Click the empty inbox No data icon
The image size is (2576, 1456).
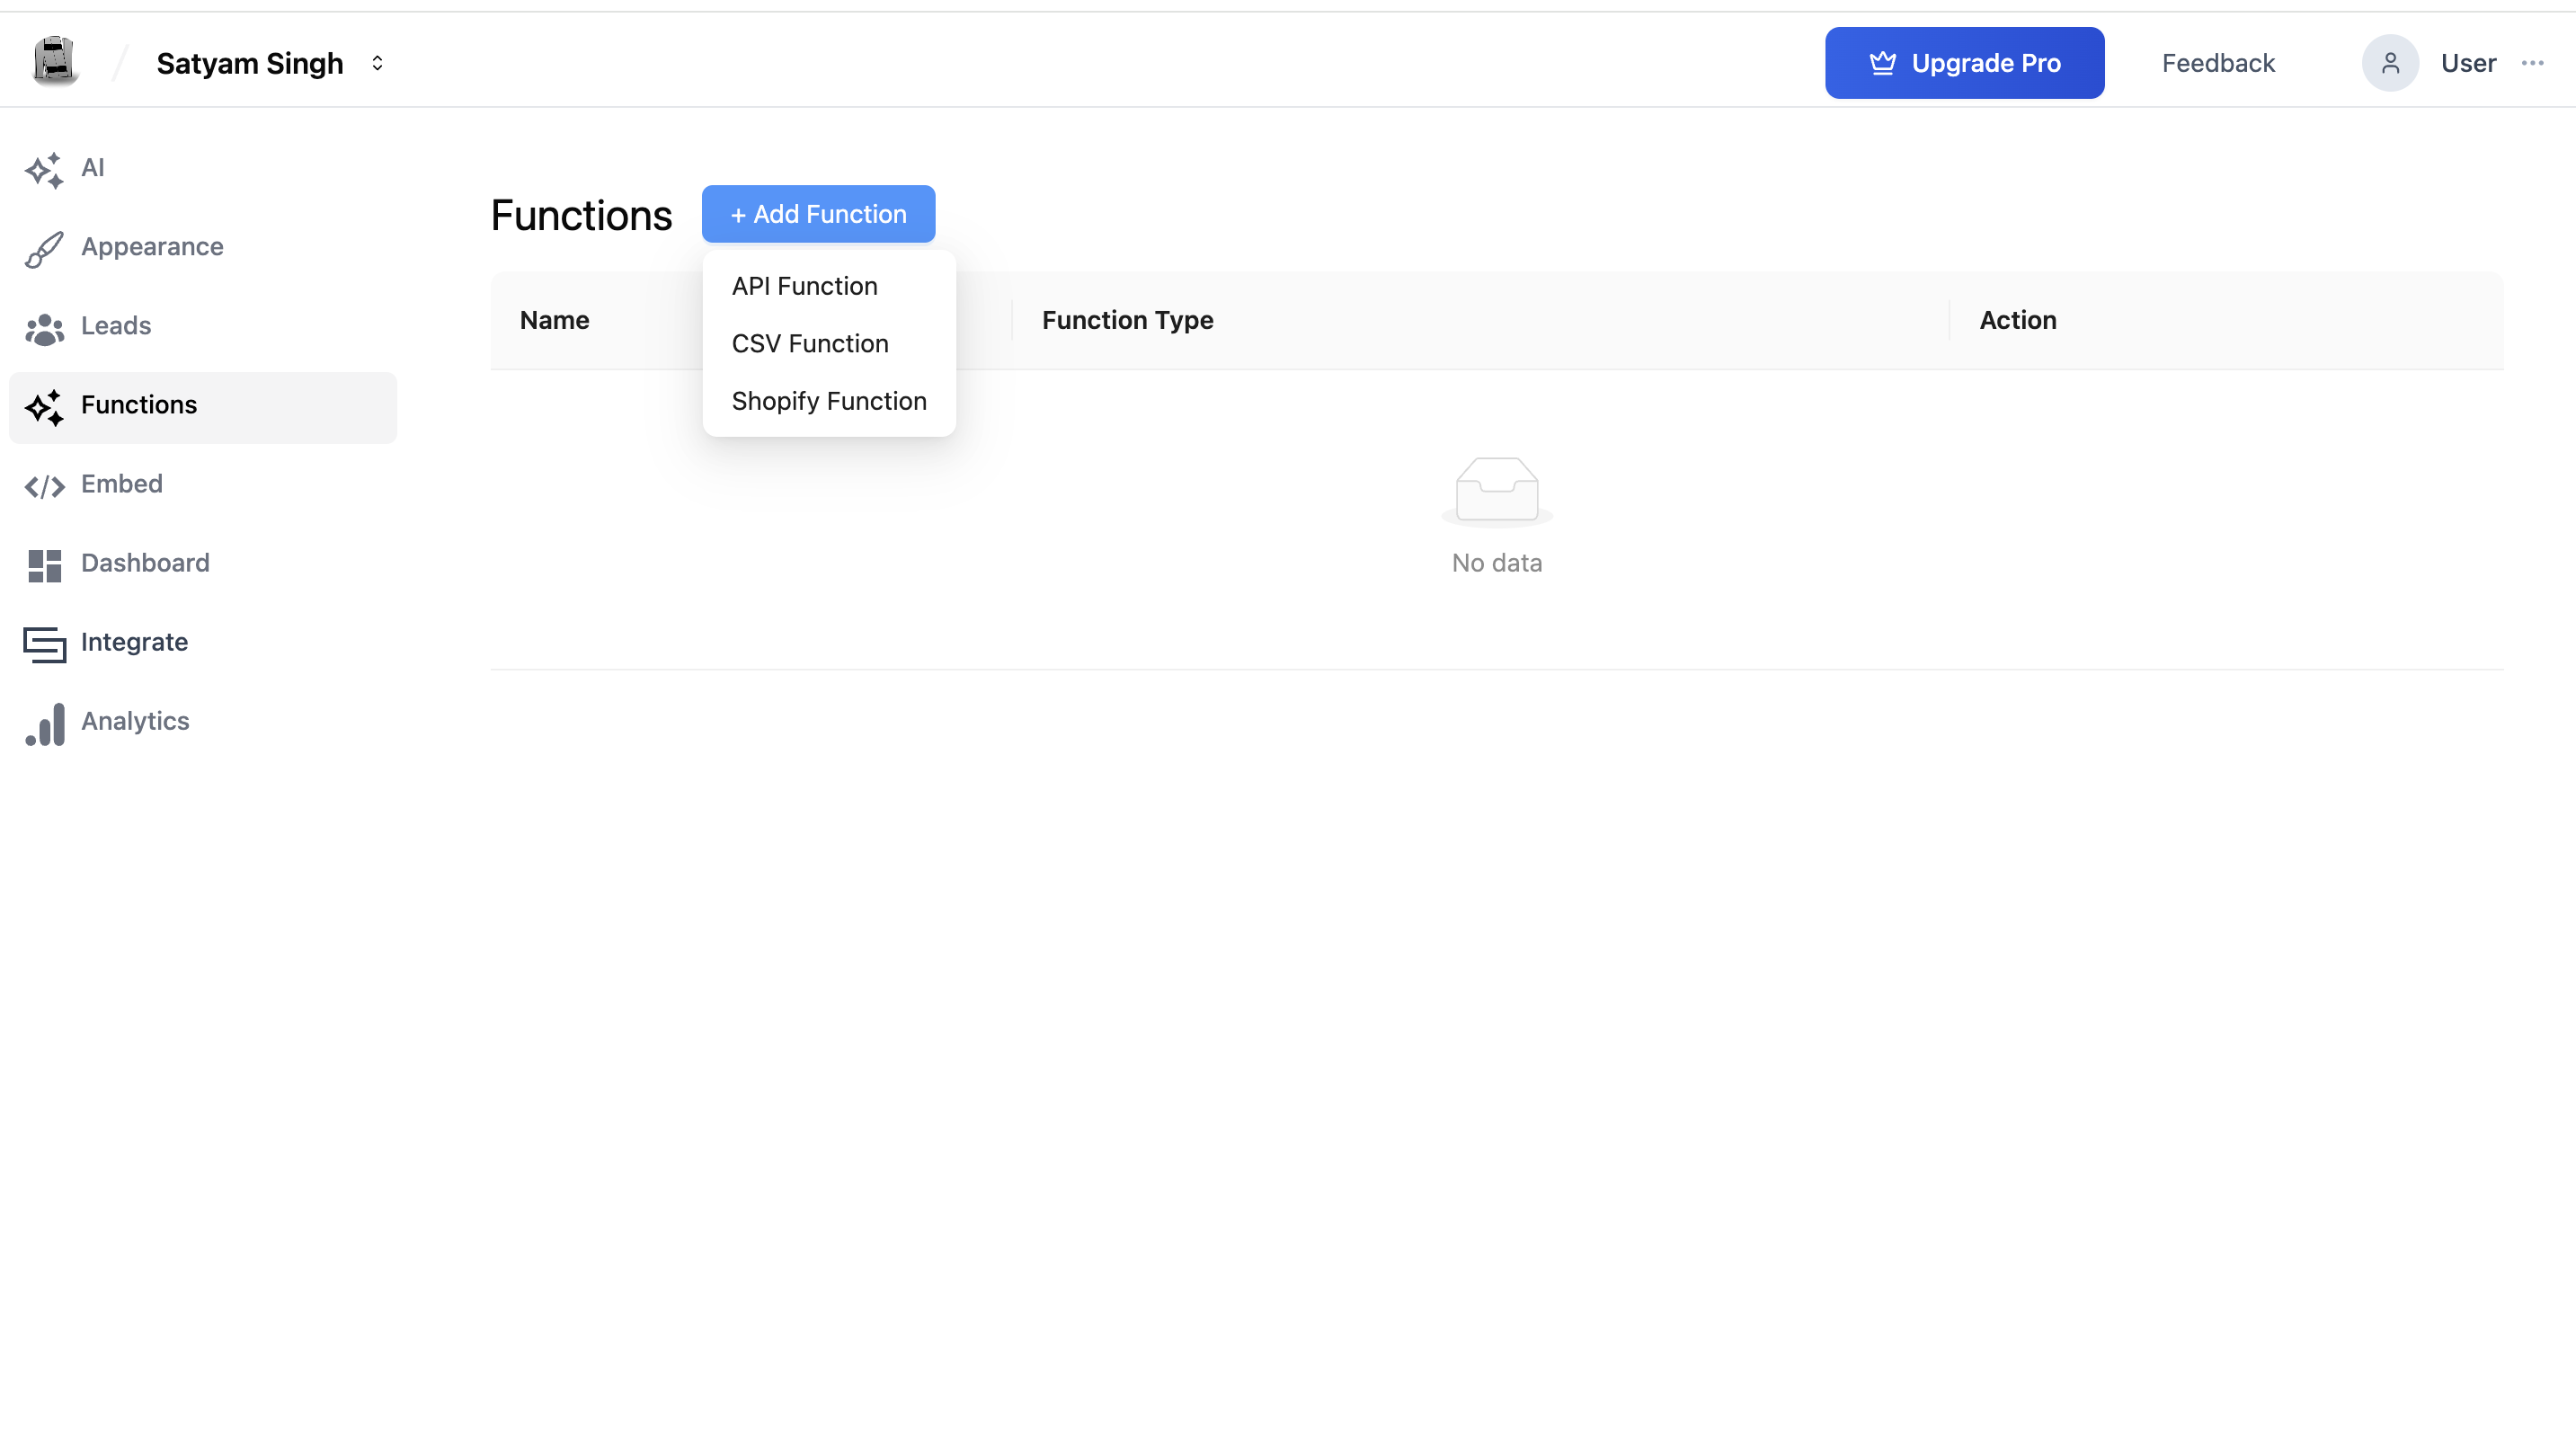click(x=1496, y=490)
